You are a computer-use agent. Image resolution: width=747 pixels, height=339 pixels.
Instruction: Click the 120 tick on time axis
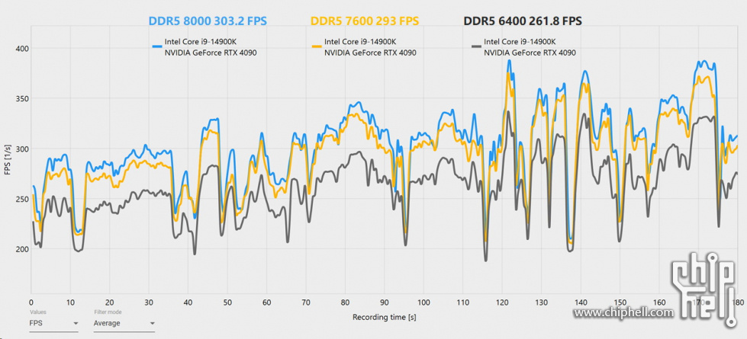click(502, 302)
